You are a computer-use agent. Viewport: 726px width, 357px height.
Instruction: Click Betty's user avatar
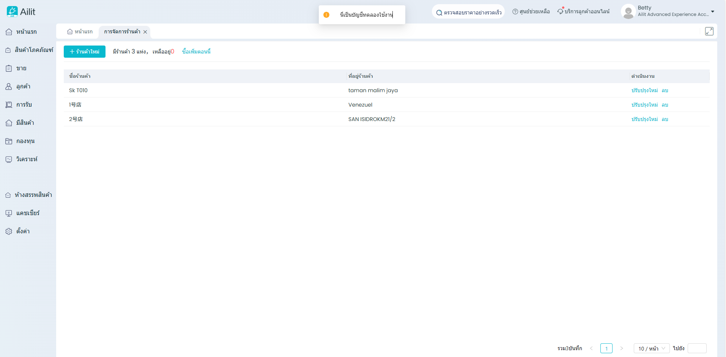pos(628,11)
